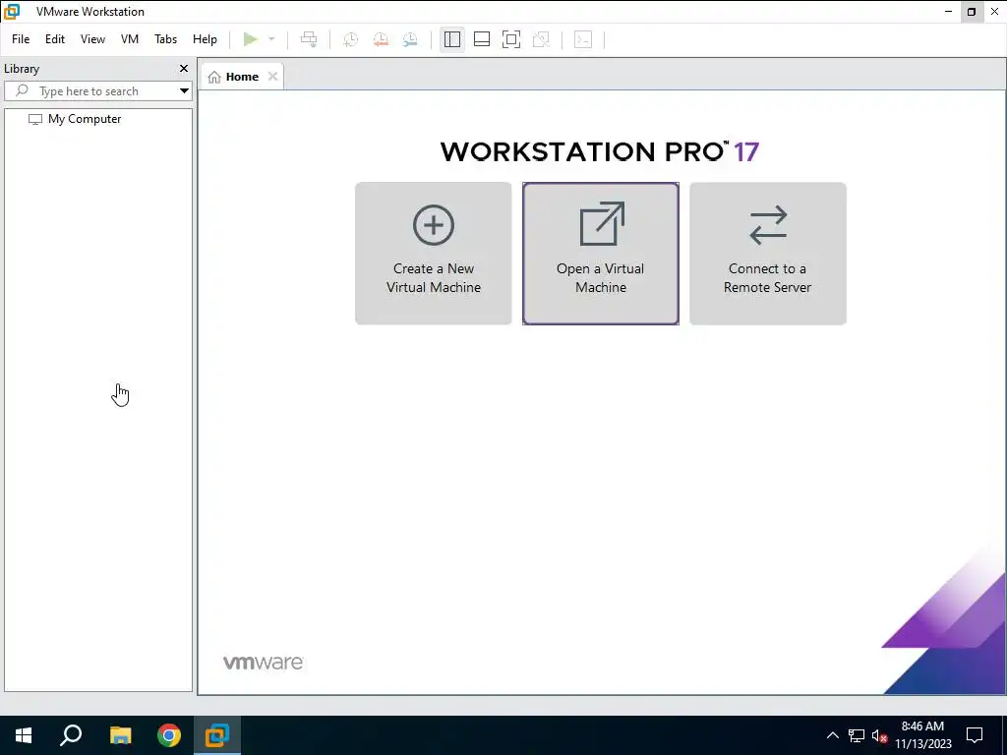Open the Help menu
The image size is (1007, 755).
[205, 39]
